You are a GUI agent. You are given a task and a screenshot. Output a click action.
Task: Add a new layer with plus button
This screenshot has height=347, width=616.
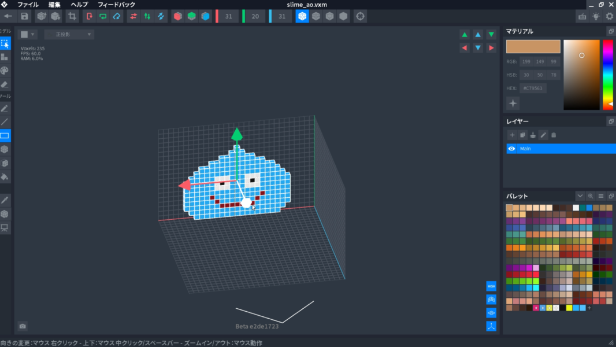[512, 135]
